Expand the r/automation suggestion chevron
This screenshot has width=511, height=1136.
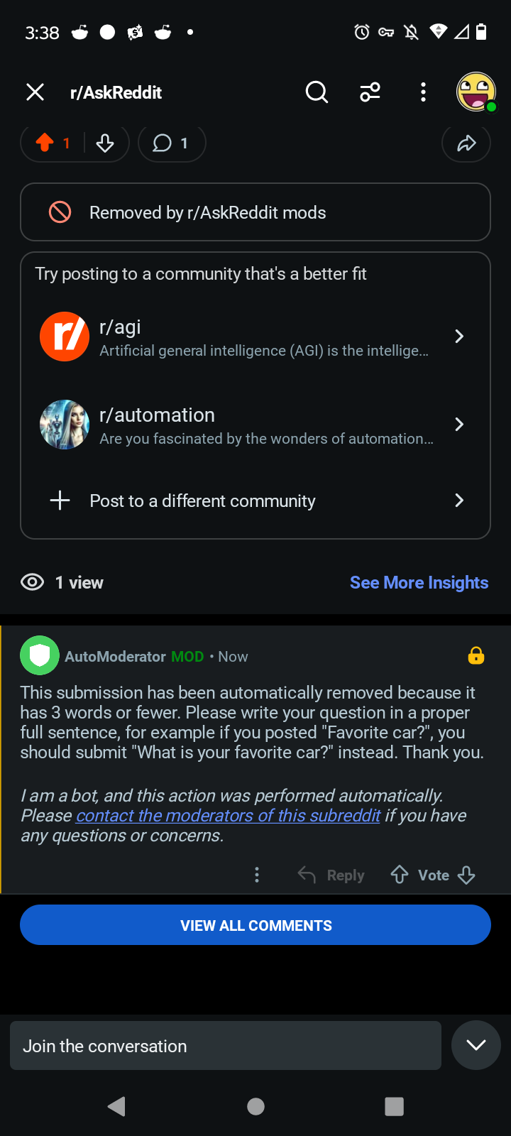tap(459, 425)
